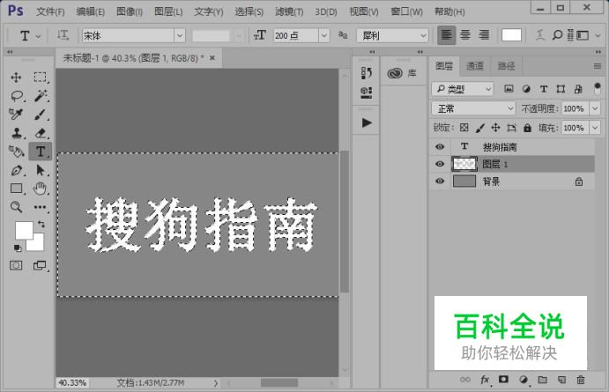Select the Lasso tool
Image resolution: width=609 pixels, height=392 pixels.
17,95
